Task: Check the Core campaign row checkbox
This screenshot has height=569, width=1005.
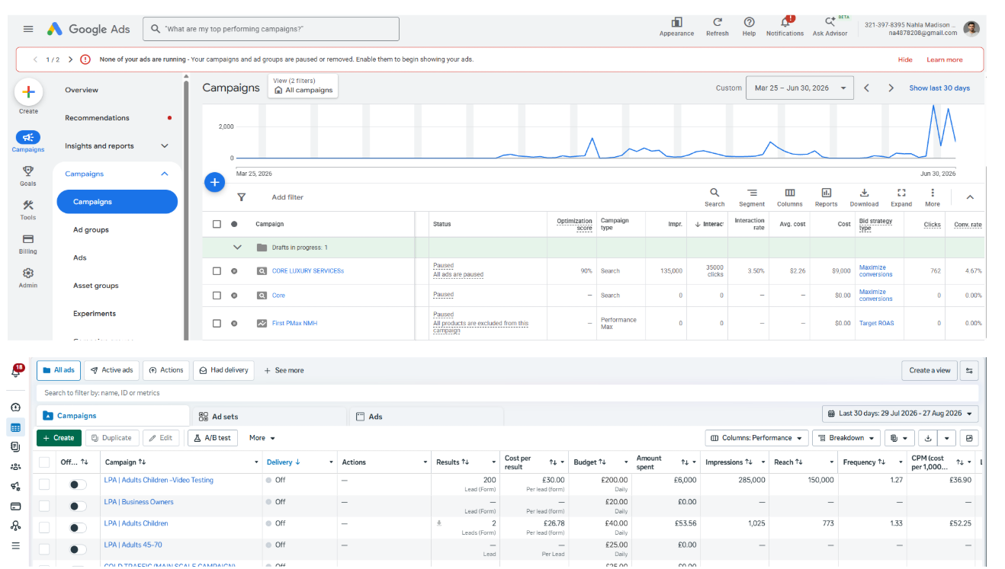Action: [217, 296]
